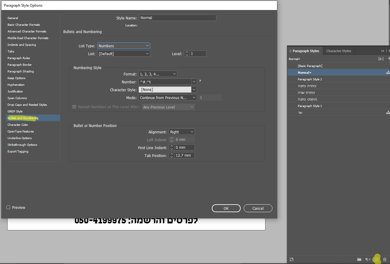Select Bullets and Numbering category
Viewport: 390px width, 264px height.
point(33,118)
